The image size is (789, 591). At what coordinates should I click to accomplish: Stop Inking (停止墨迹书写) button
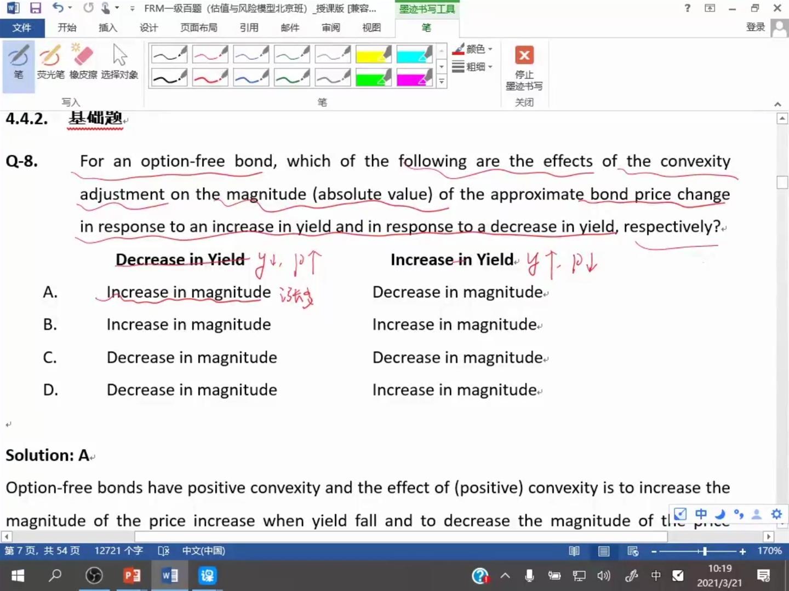(524, 68)
